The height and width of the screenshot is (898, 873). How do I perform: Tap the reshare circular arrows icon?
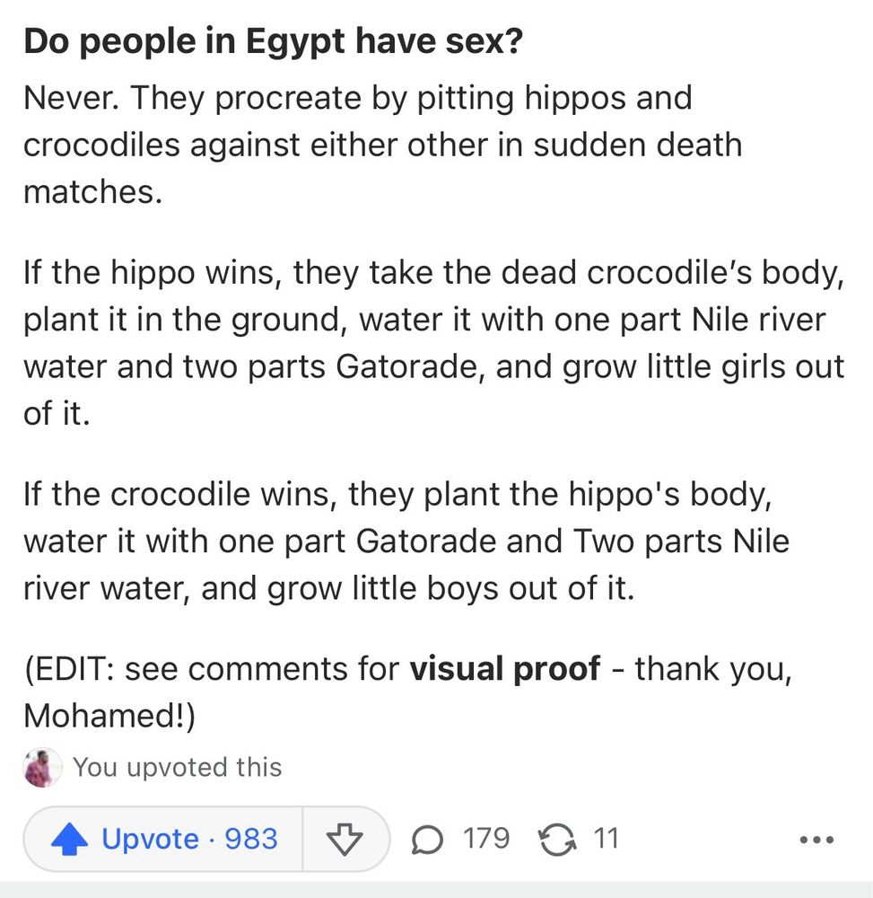pyautogui.click(x=556, y=840)
